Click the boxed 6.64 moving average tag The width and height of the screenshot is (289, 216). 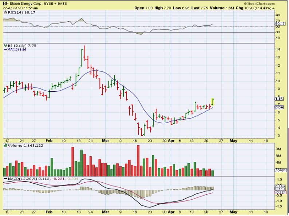[x=279, y=107]
